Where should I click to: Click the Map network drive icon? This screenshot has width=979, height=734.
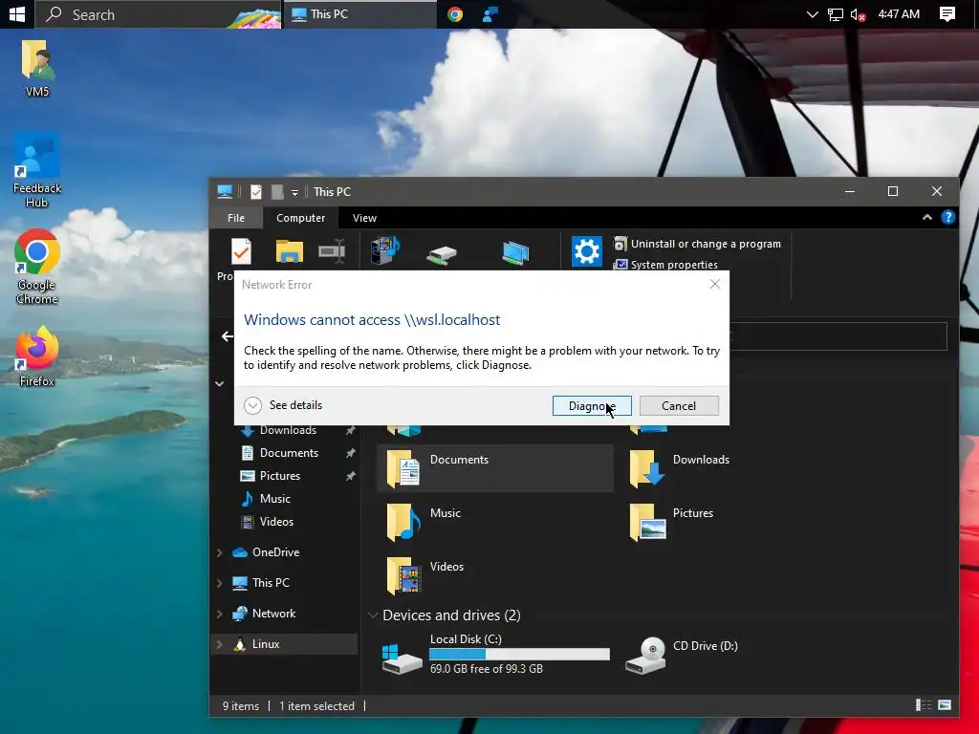coord(442,253)
